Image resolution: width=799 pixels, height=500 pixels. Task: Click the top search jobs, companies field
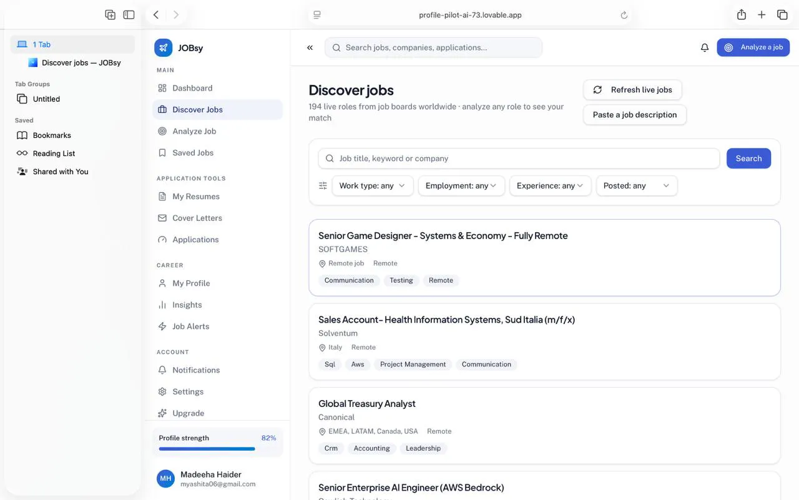(x=433, y=47)
